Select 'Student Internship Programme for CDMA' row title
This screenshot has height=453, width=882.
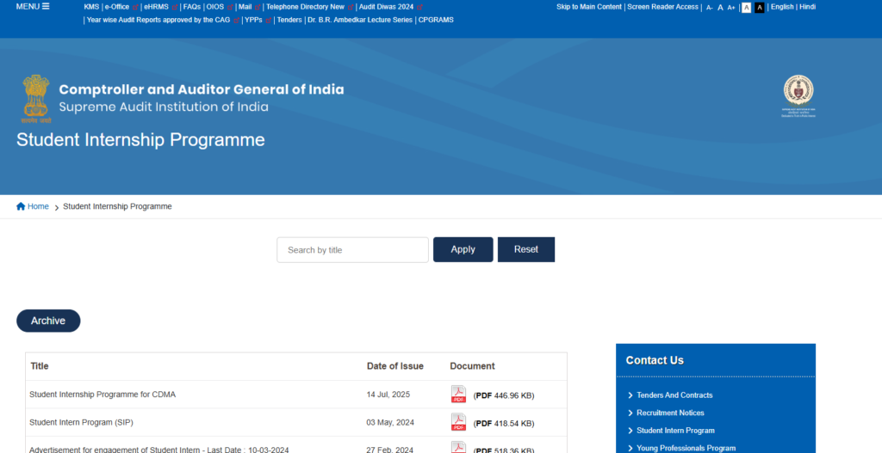(x=102, y=395)
